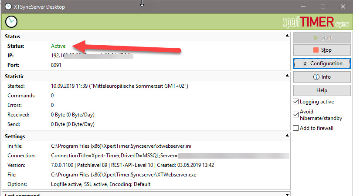Expand the Last command section
This screenshot has height=196, width=353.
tap(287, 194)
